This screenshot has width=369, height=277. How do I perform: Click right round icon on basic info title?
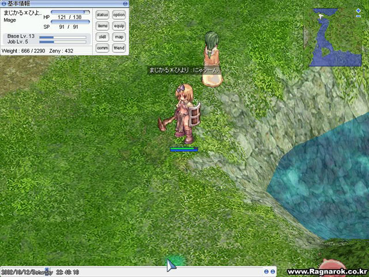(x=125, y=3)
